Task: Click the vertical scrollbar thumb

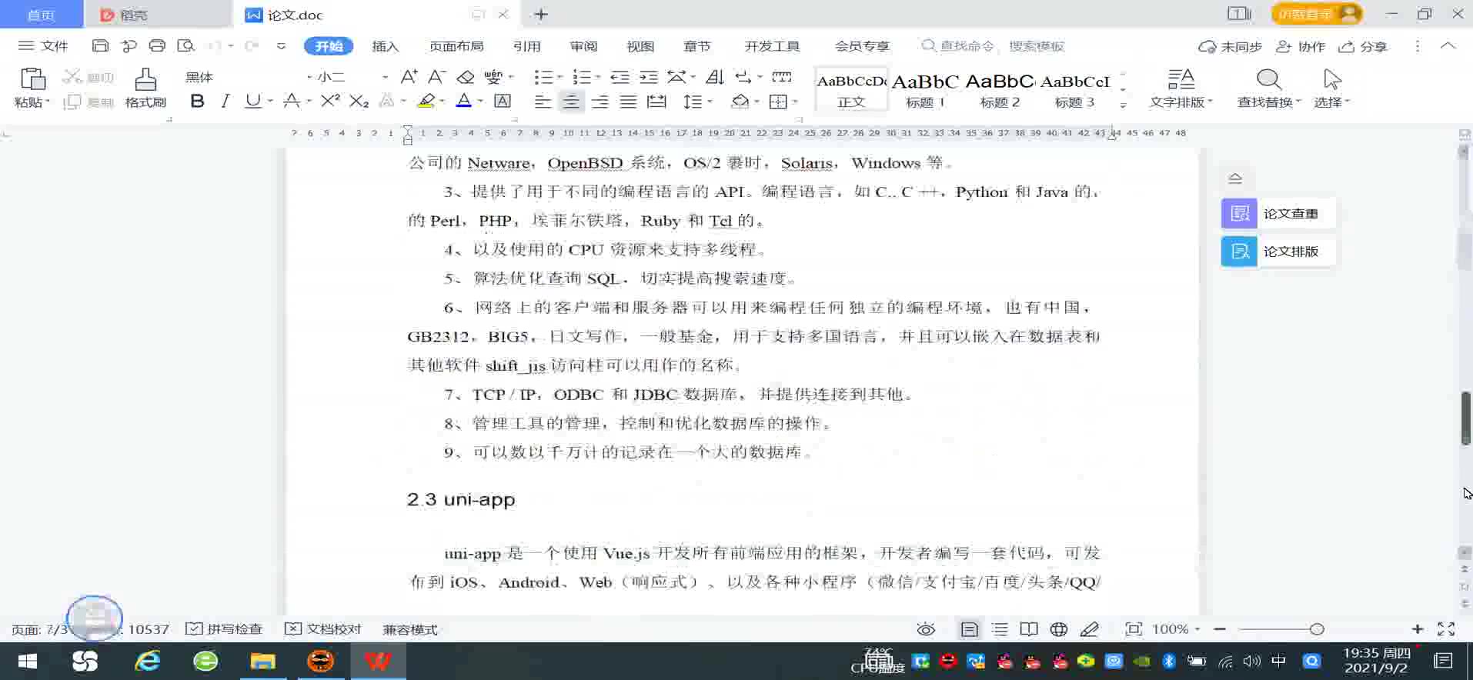Action: [x=1465, y=418]
